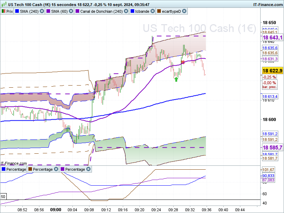This screenshot has width=284, height=213.
Task: Click the blue 18 635,6 price label
Action: point(270,48)
